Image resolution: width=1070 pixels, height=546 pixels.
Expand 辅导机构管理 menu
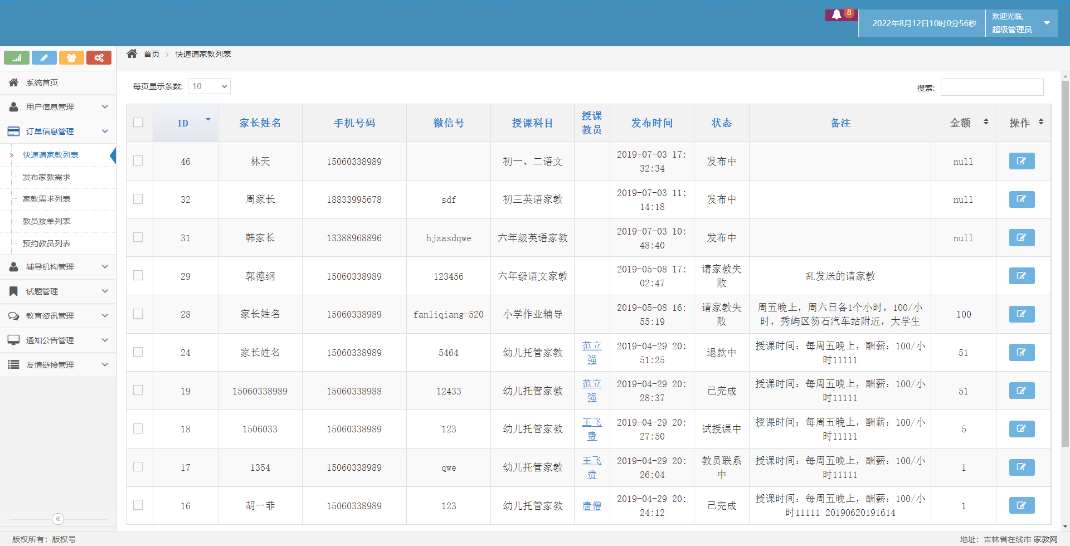point(58,267)
